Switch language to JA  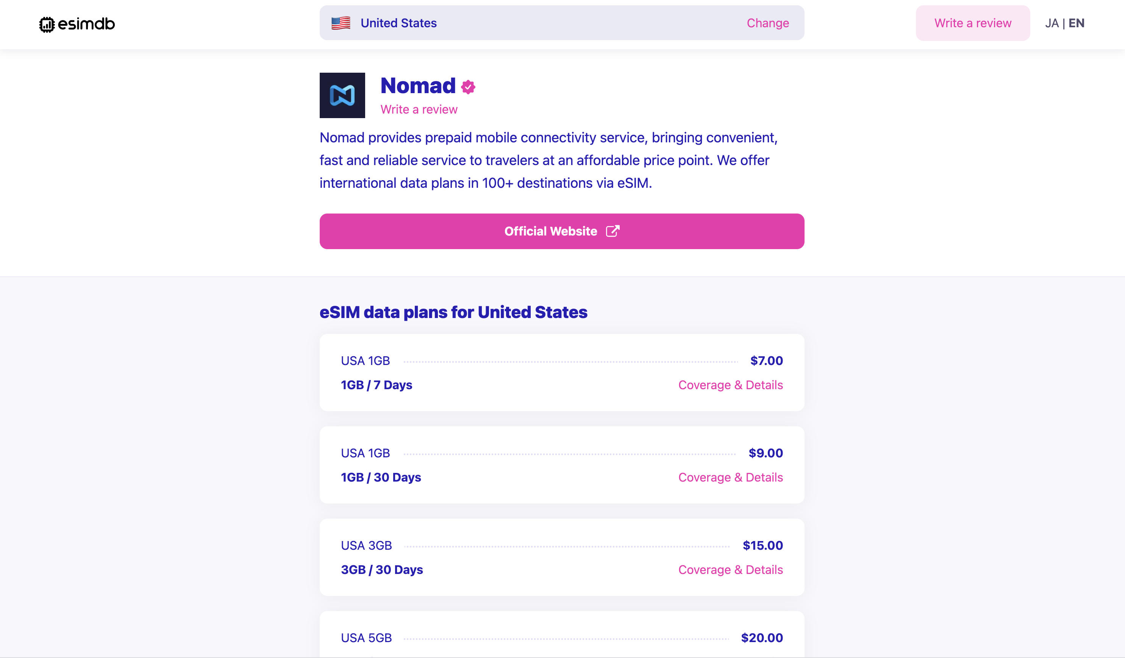pyautogui.click(x=1052, y=23)
